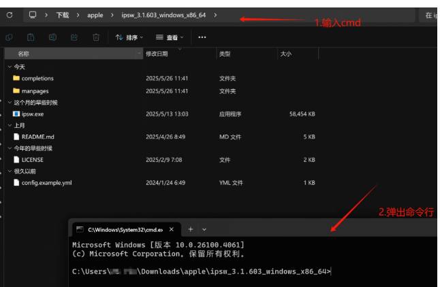Collapse the 今天 group
This screenshot has width=440, height=287.
coord(10,67)
